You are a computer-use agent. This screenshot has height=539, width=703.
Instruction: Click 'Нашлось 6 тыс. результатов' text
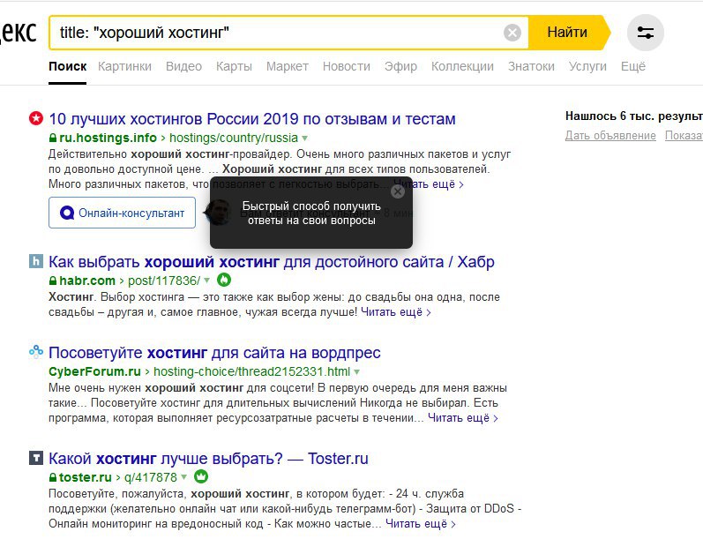pos(634,116)
